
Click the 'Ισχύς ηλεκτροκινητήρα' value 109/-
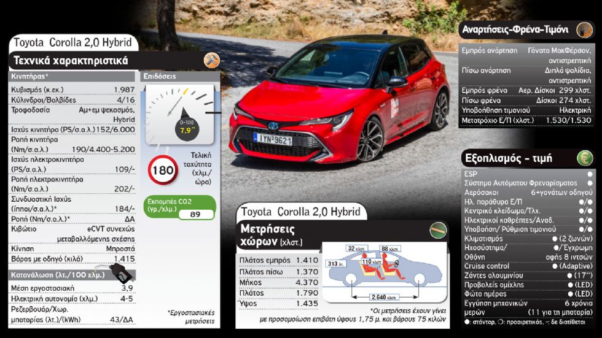[124, 169]
